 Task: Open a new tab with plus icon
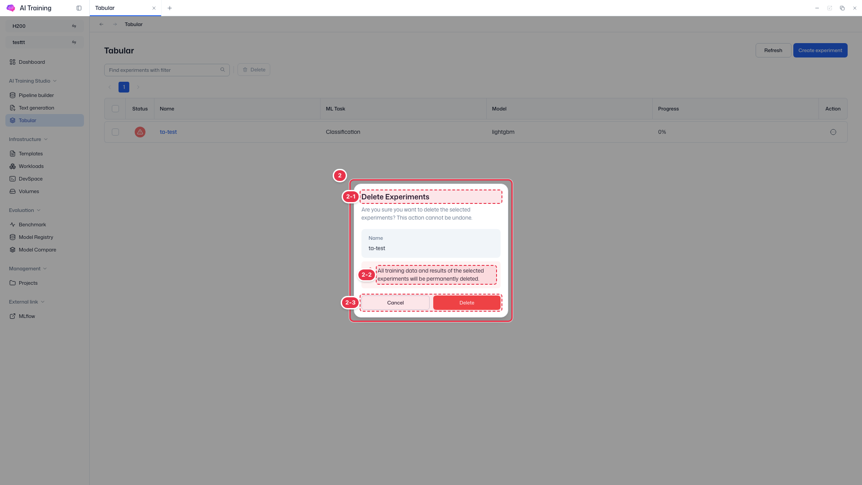coord(170,8)
